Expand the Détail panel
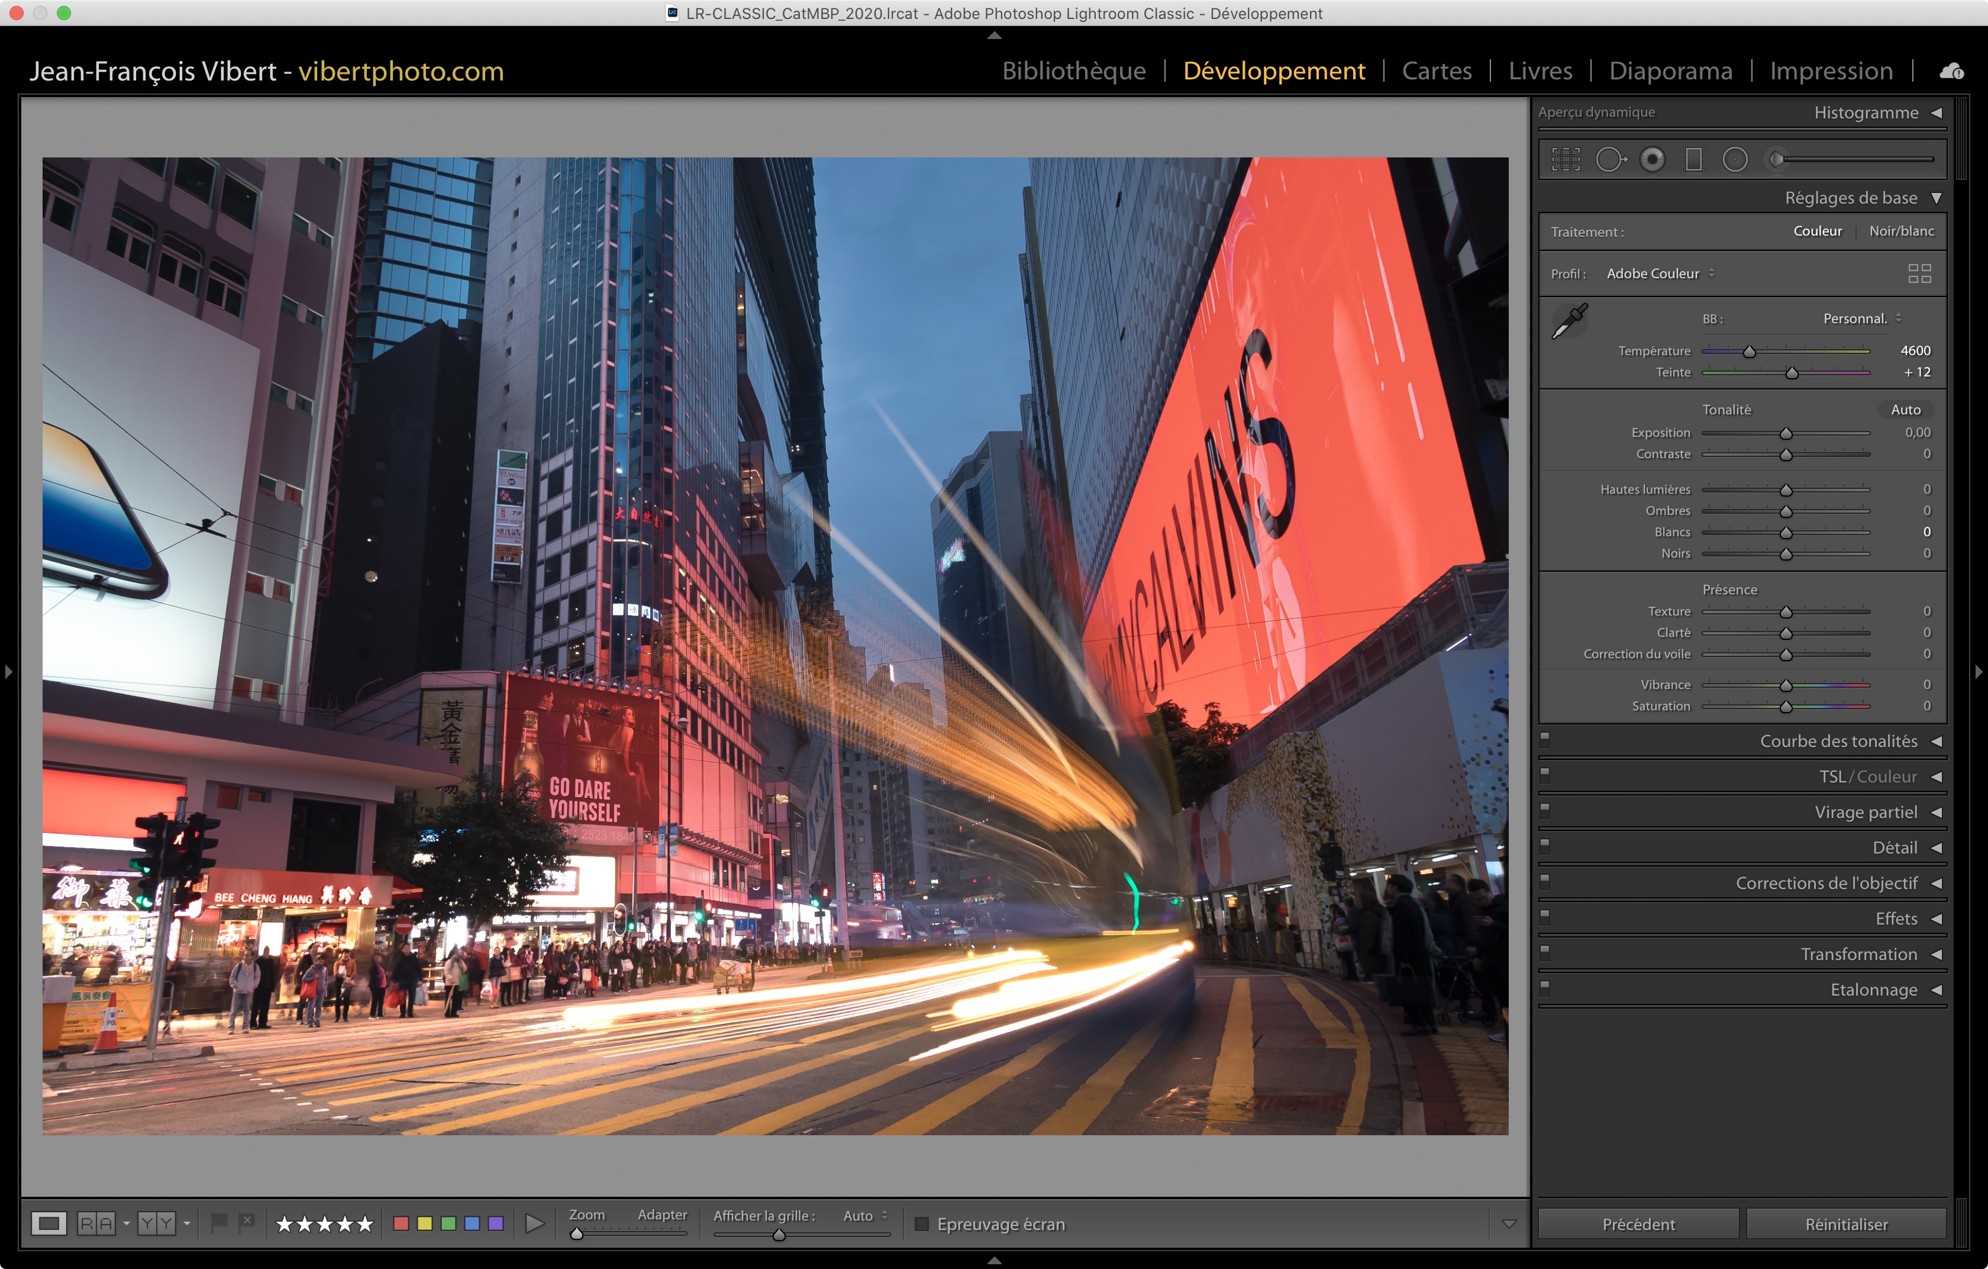Screen dimensions: 1988x1269 pyautogui.click(x=1895, y=847)
